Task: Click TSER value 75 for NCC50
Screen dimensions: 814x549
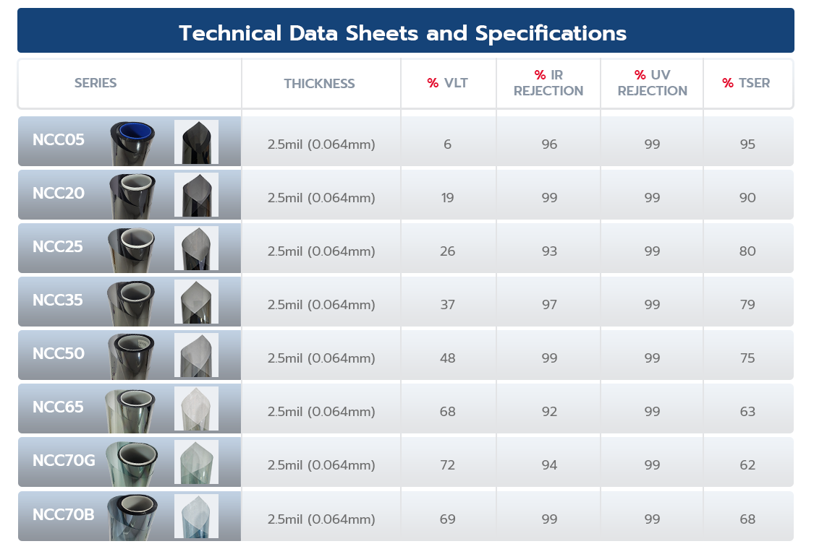Action: coord(747,358)
